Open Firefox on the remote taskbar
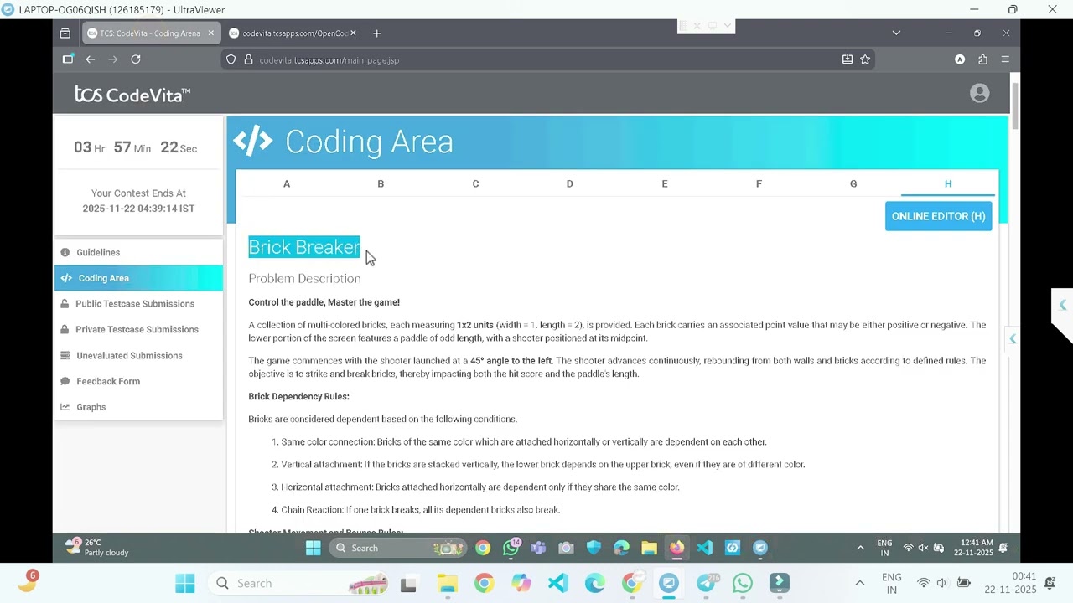 [x=676, y=548]
